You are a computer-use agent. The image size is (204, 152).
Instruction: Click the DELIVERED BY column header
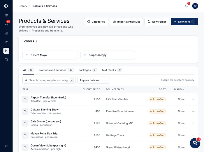tap(115, 89)
